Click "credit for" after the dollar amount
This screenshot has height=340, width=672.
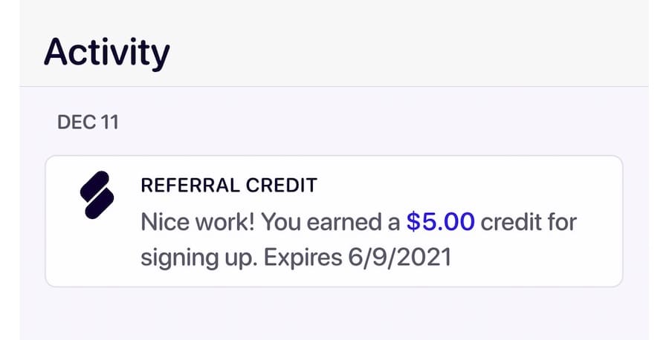click(529, 222)
